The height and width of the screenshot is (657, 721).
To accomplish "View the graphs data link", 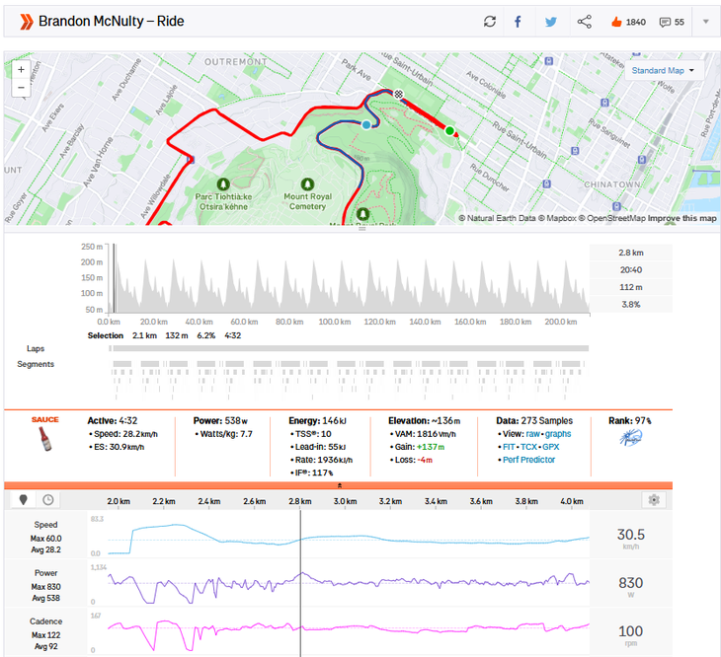I will (x=556, y=434).
